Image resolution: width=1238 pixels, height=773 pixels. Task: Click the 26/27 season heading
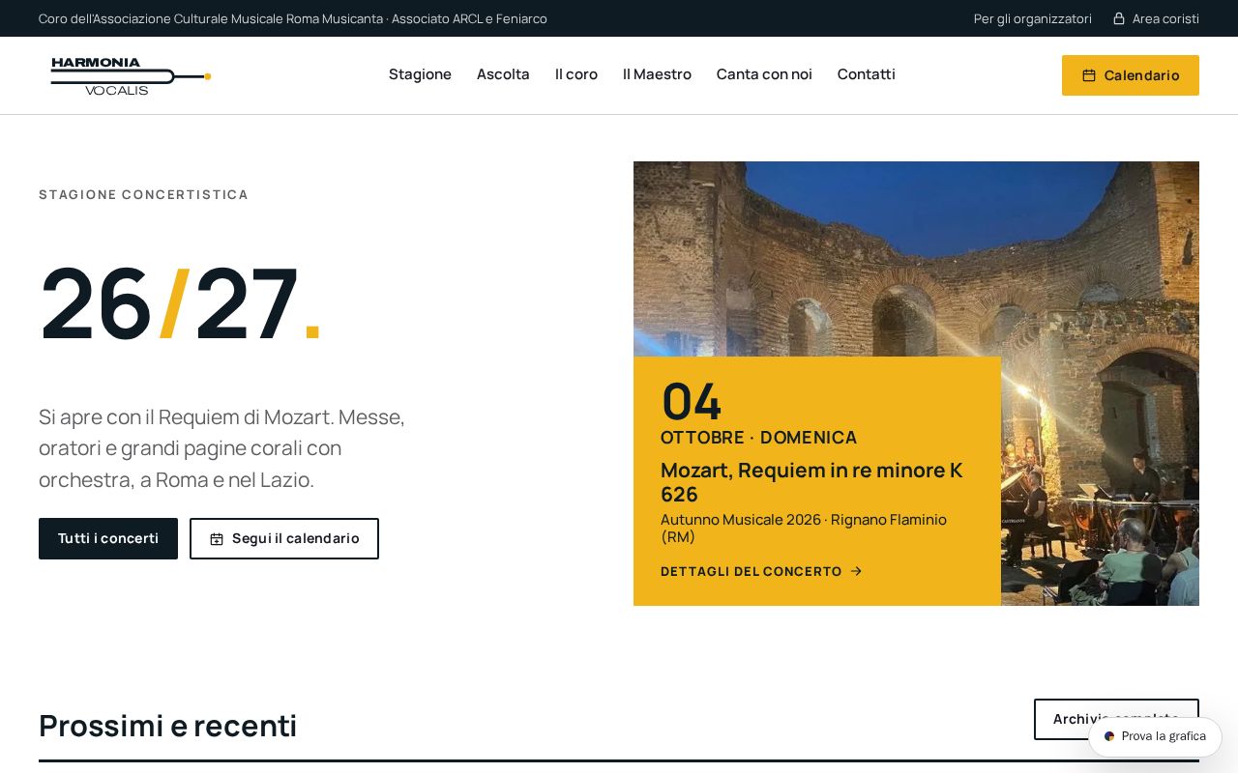(x=180, y=303)
